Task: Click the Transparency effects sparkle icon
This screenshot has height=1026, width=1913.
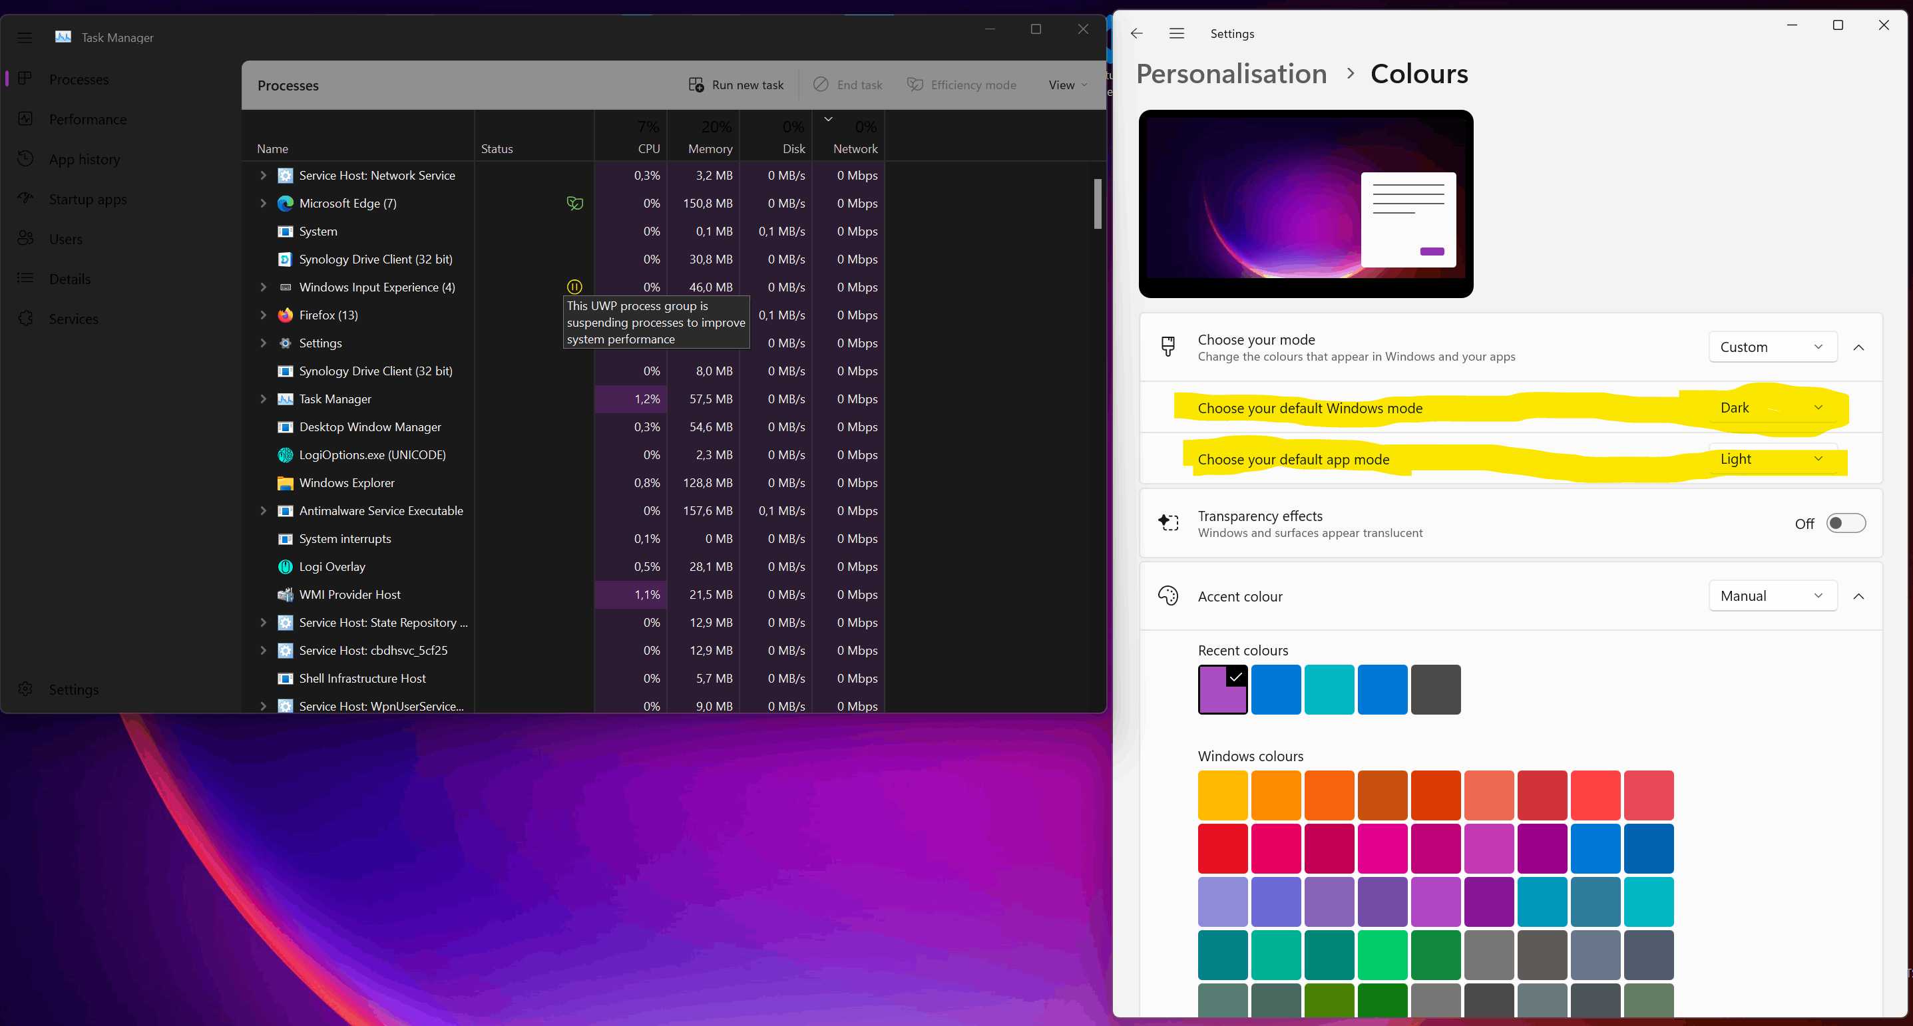Action: (1168, 523)
